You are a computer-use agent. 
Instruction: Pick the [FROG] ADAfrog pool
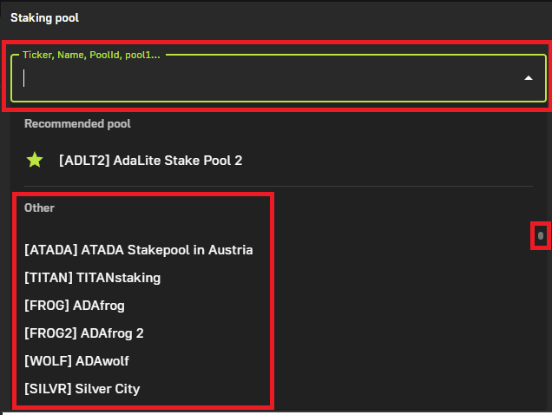point(75,306)
